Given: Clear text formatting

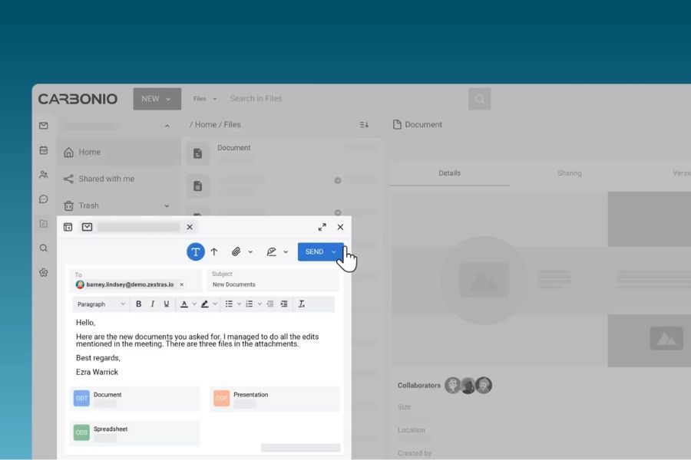Looking at the screenshot, I should coord(302,304).
